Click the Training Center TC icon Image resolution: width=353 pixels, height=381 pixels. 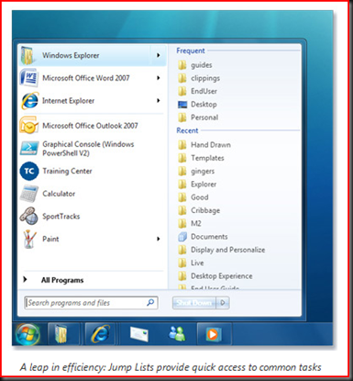(29, 171)
